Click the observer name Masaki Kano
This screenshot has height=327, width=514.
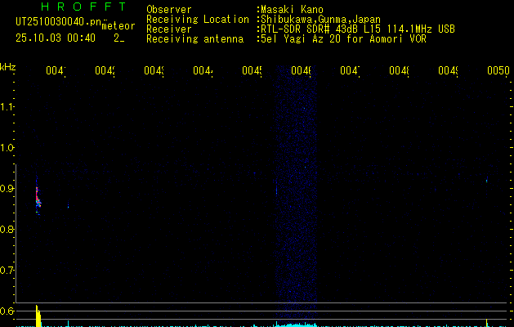[x=292, y=10]
